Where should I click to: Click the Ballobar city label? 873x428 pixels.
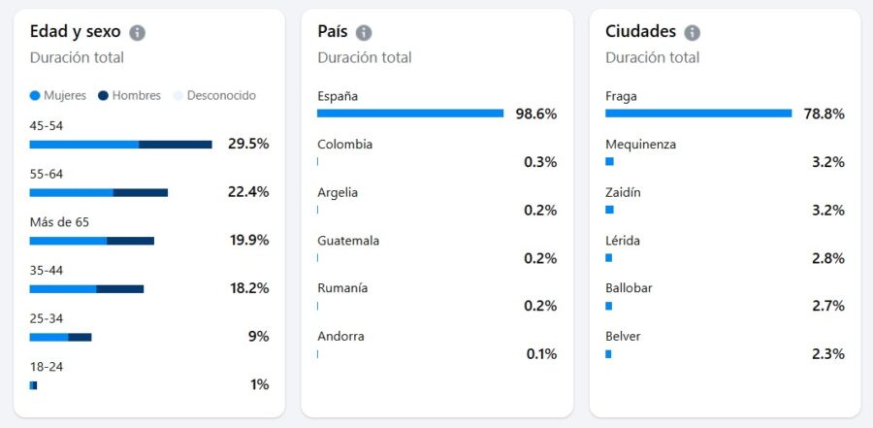pos(630,288)
